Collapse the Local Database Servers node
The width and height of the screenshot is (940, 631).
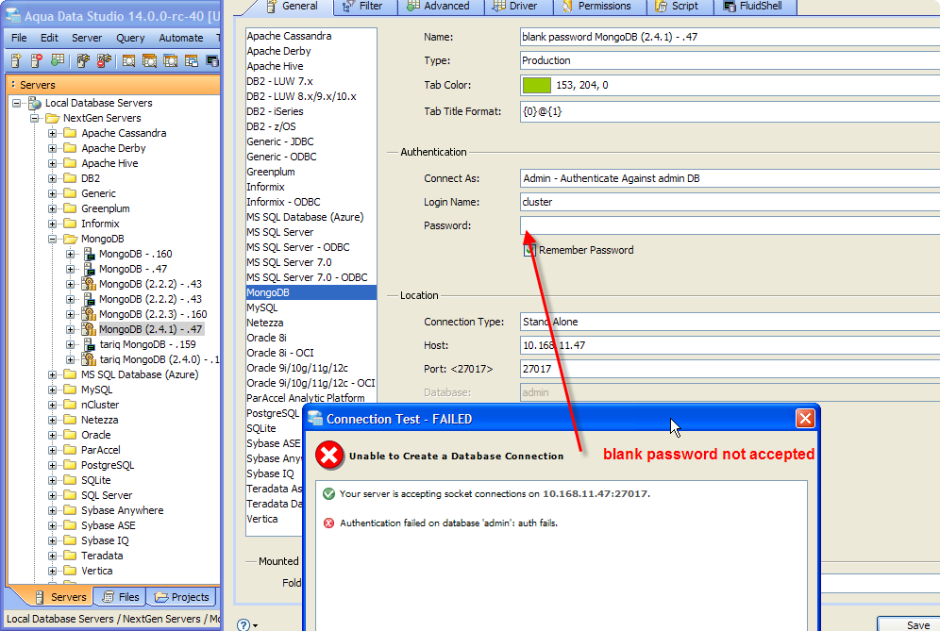(x=17, y=103)
